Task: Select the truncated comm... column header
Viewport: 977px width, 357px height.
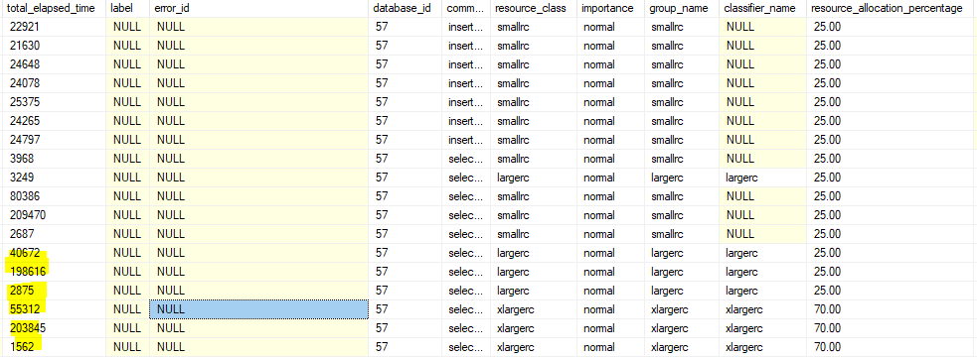Action: [466, 9]
